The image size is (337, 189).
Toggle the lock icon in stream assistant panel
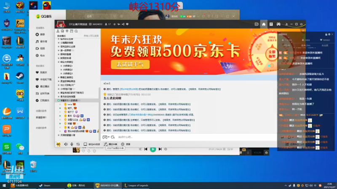pos(326,34)
